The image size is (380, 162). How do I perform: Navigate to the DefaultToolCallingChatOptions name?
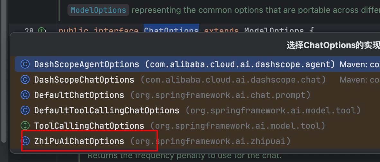coord(106,110)
